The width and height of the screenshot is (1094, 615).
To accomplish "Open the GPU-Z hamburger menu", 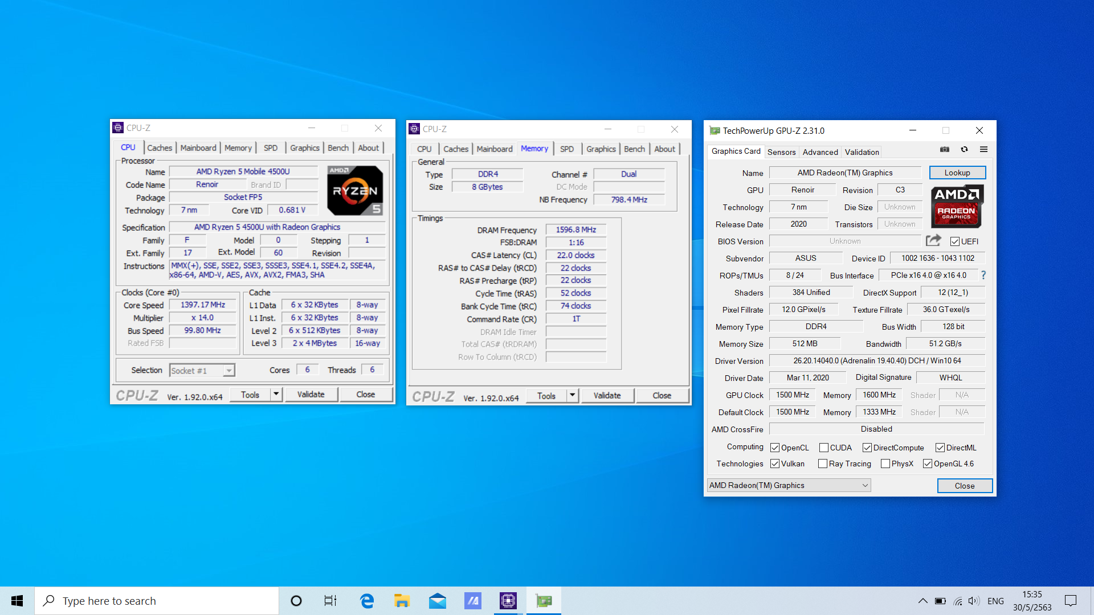I will [x=983, y=150].
